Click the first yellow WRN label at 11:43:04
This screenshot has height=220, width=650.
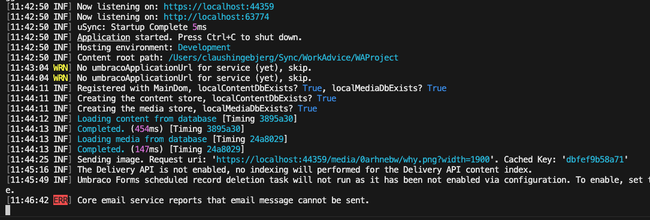[x=60, y=68]
